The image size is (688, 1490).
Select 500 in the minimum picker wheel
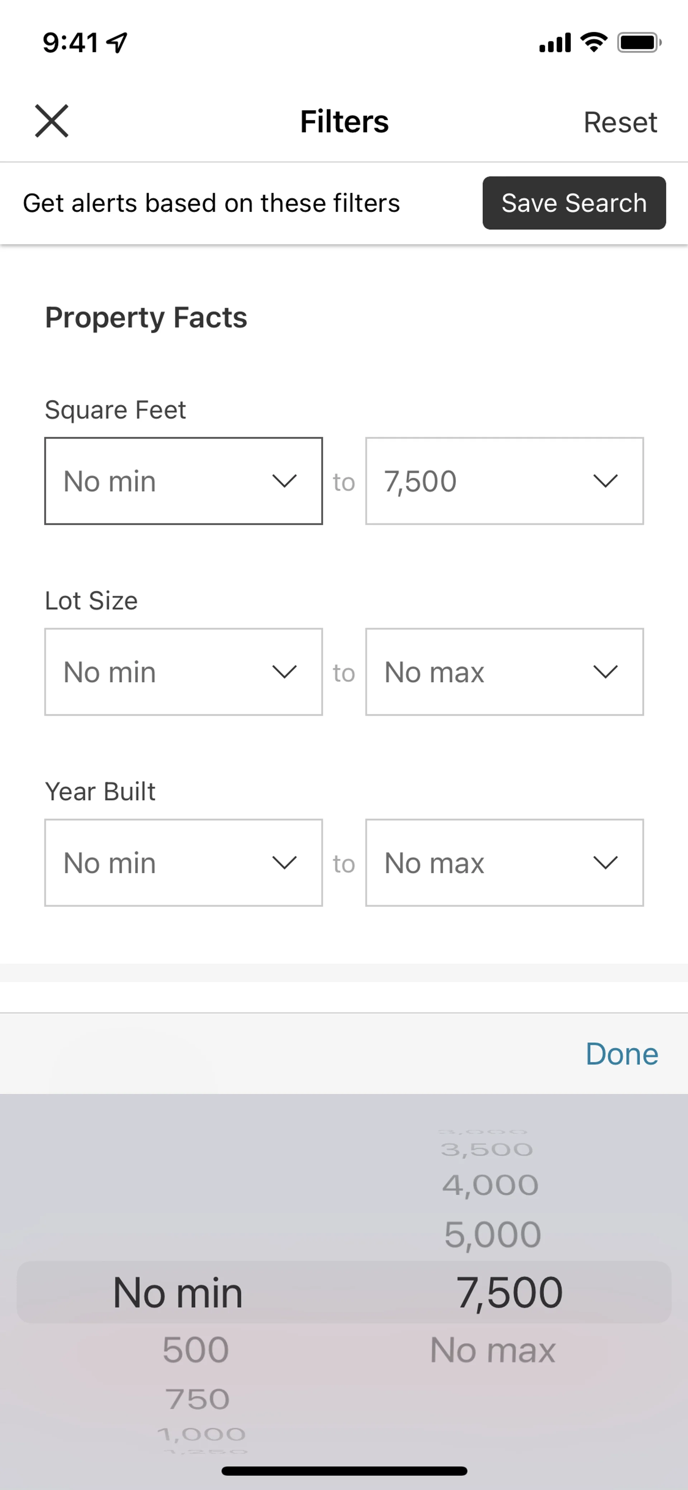click(x=195, y=1350)
